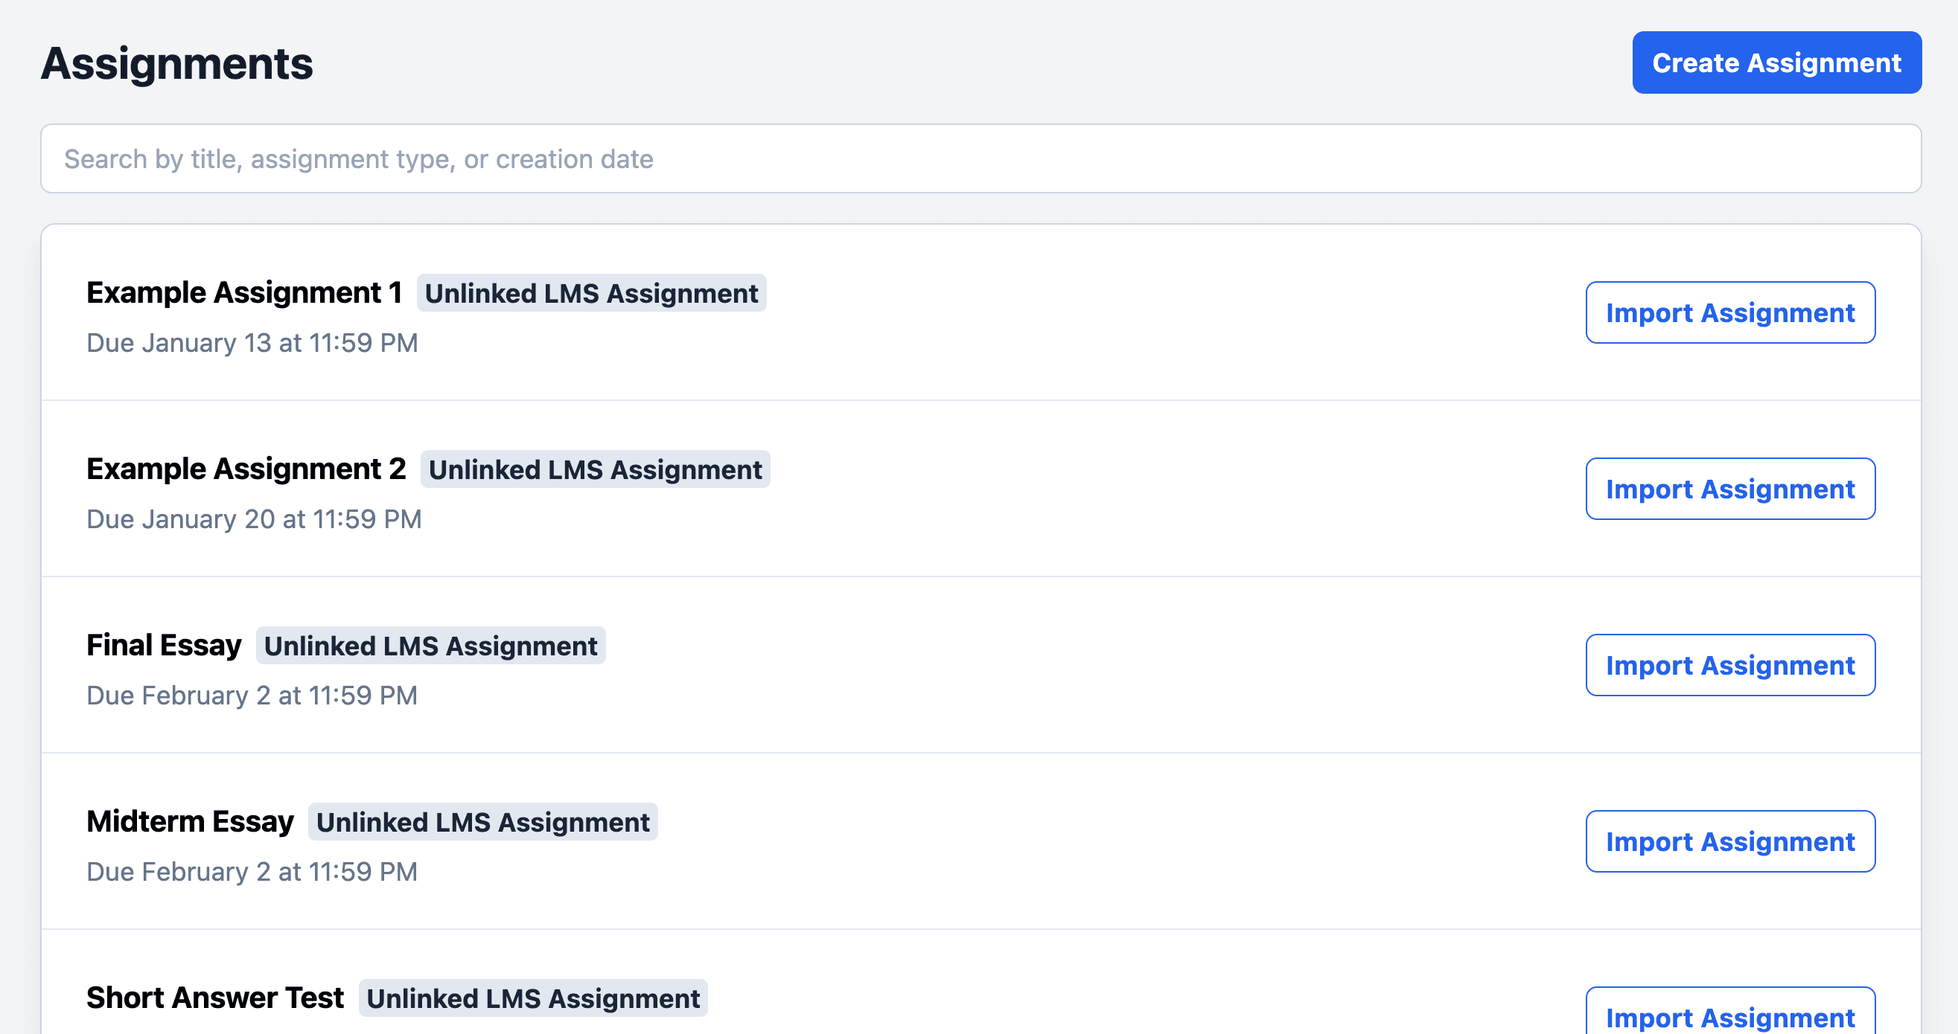Select the due date text for Example Assignment 2
The height and width of the screenshot is (1034, 1958).
coord(253,518)
